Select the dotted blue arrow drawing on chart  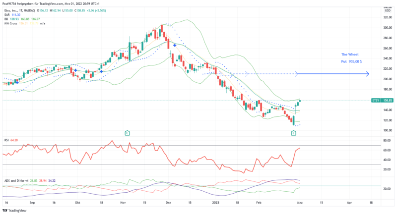[x=248, y=74]
